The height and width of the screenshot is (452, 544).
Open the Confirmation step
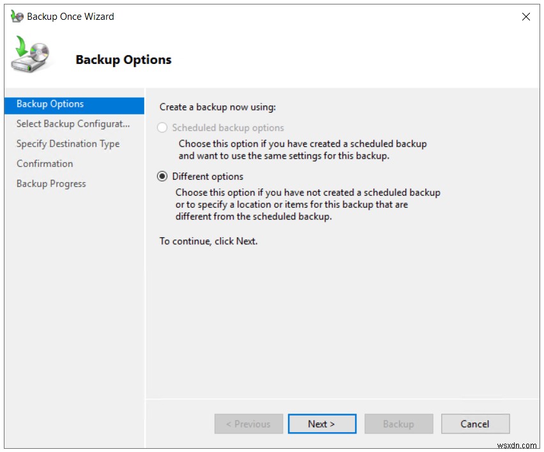44,164
